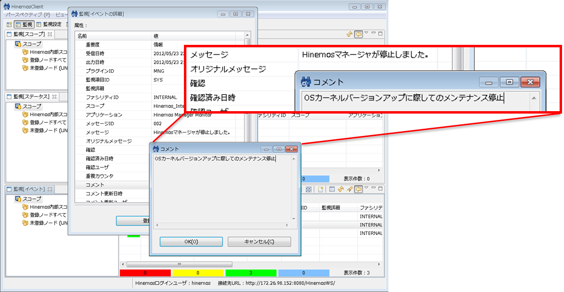564x292 pixels.
Task: Click the select-all checkboxes icon in event toolbar
Action: (309, 189)
